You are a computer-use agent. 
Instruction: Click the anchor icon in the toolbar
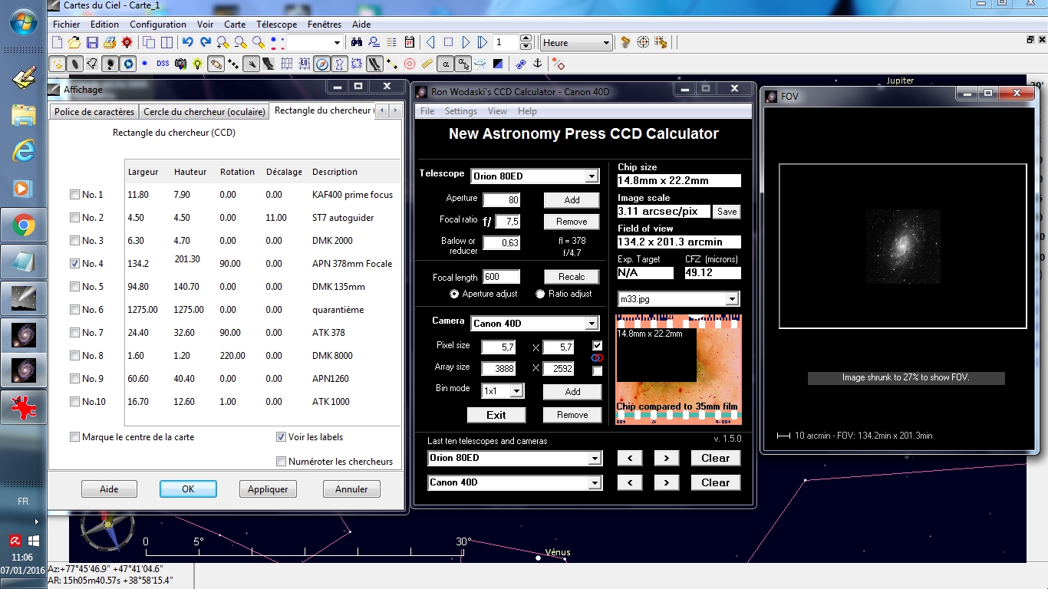click(x=537, y=64)
